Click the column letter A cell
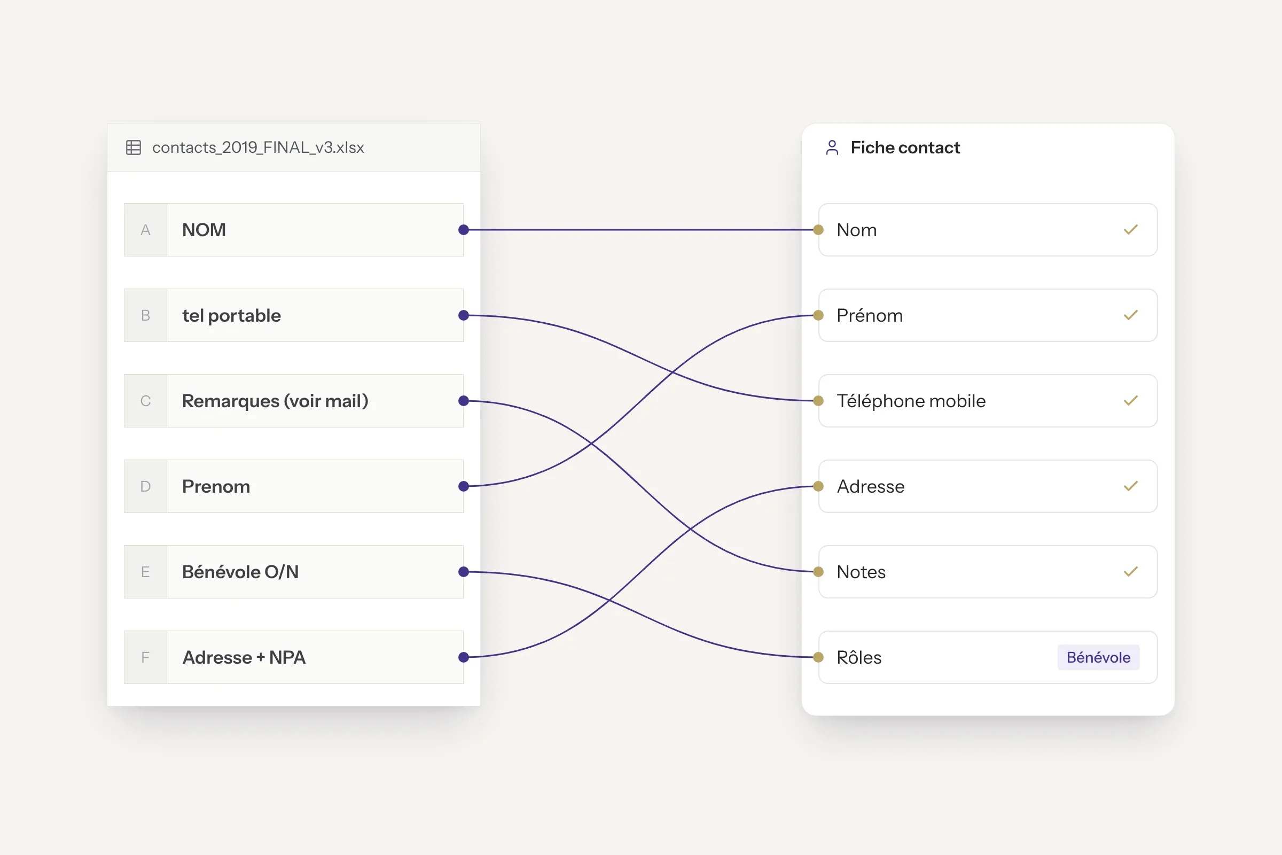 (x=145, y=230)
